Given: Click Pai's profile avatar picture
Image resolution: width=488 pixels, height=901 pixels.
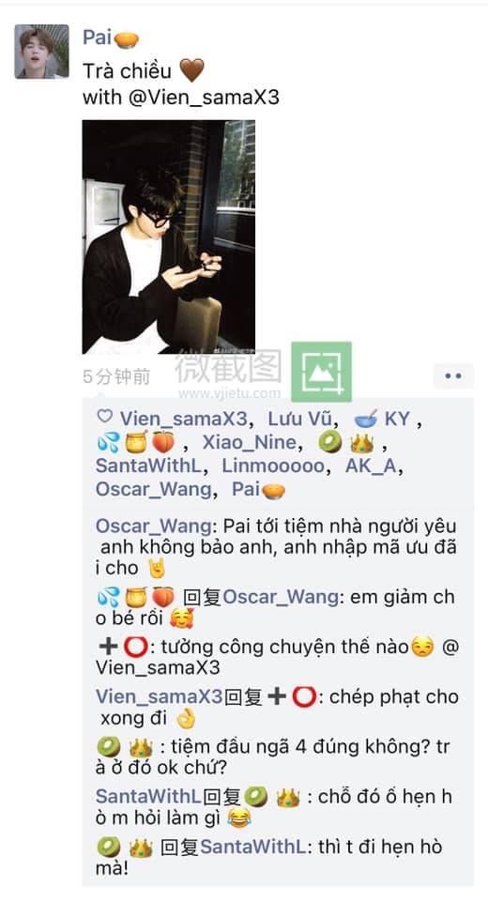Looking at the screenshot, I should (41, 51).
